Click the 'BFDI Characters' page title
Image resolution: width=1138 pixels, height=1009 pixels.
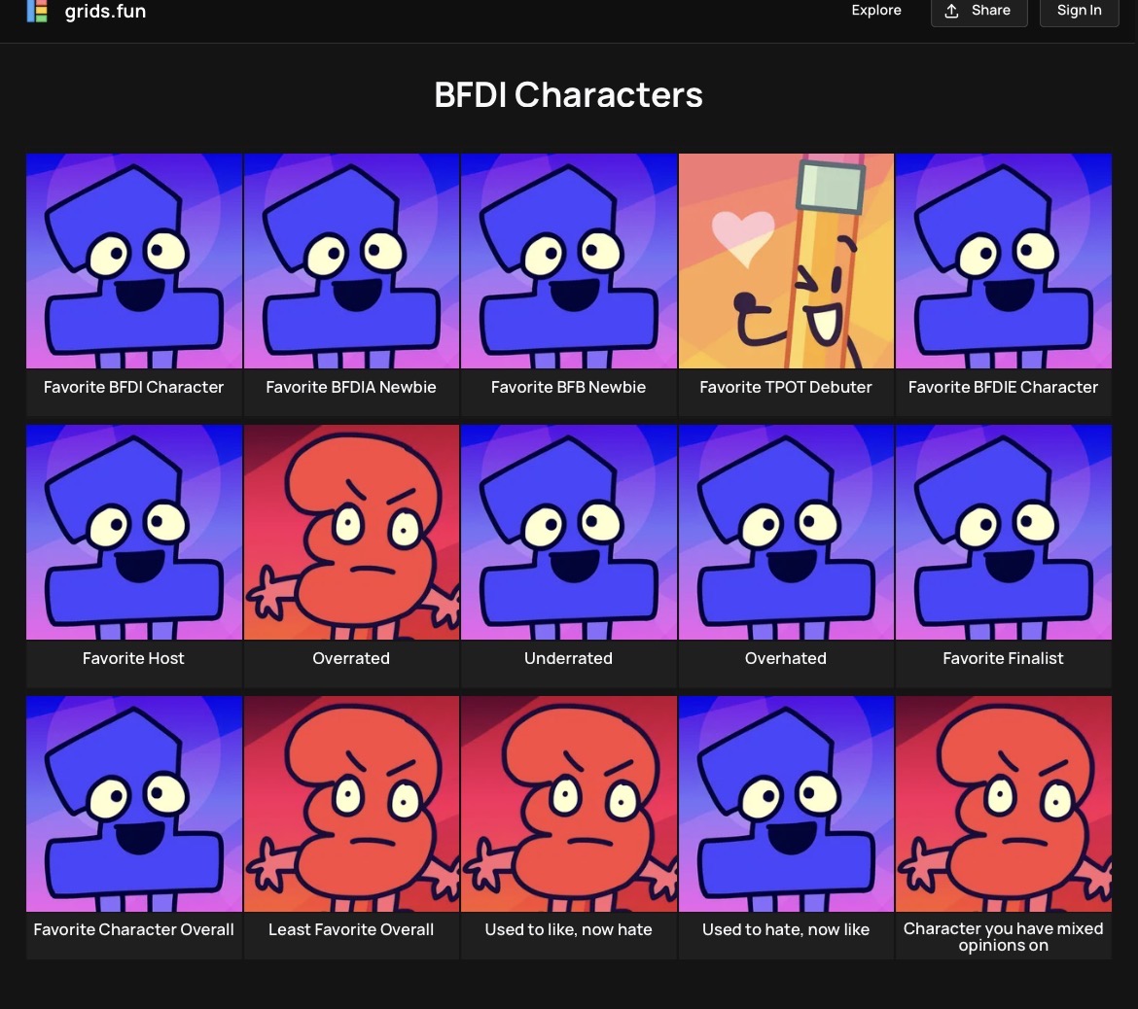(568, 95)
